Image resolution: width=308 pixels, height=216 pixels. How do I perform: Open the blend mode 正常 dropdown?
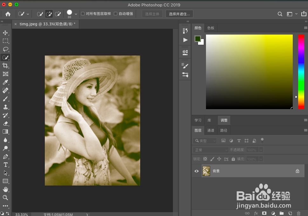[210, 150]
